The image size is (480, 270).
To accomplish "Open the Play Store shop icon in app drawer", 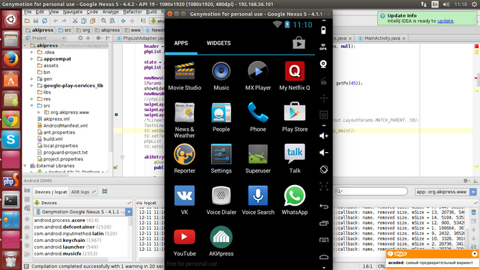I will coord(299,42).
